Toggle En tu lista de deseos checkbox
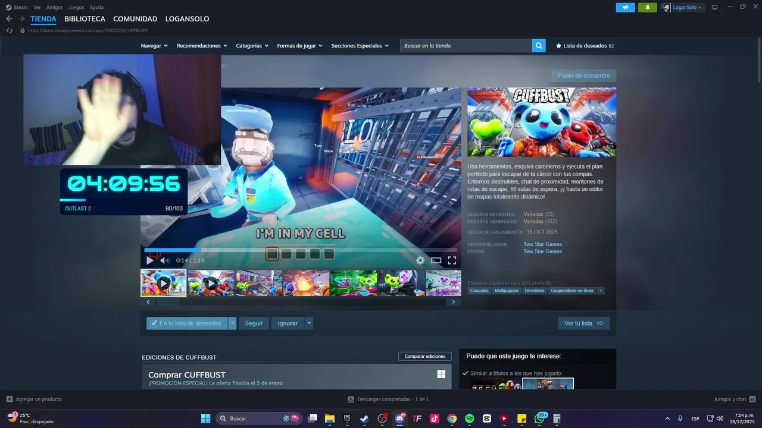Image resolution: width=762 pixels, height=428 pixels. (154, 323)
